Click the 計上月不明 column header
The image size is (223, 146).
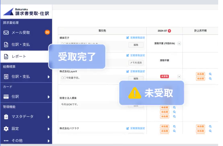pos(201,31)
